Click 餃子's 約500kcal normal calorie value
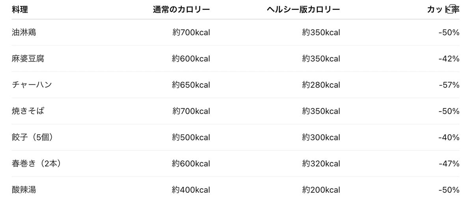This screenshot has height=201, width=473. 191,138
